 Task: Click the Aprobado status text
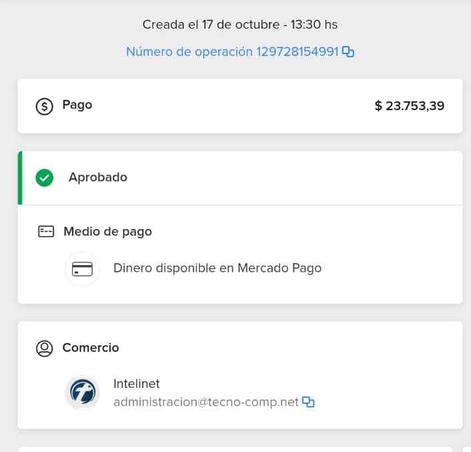97,178
